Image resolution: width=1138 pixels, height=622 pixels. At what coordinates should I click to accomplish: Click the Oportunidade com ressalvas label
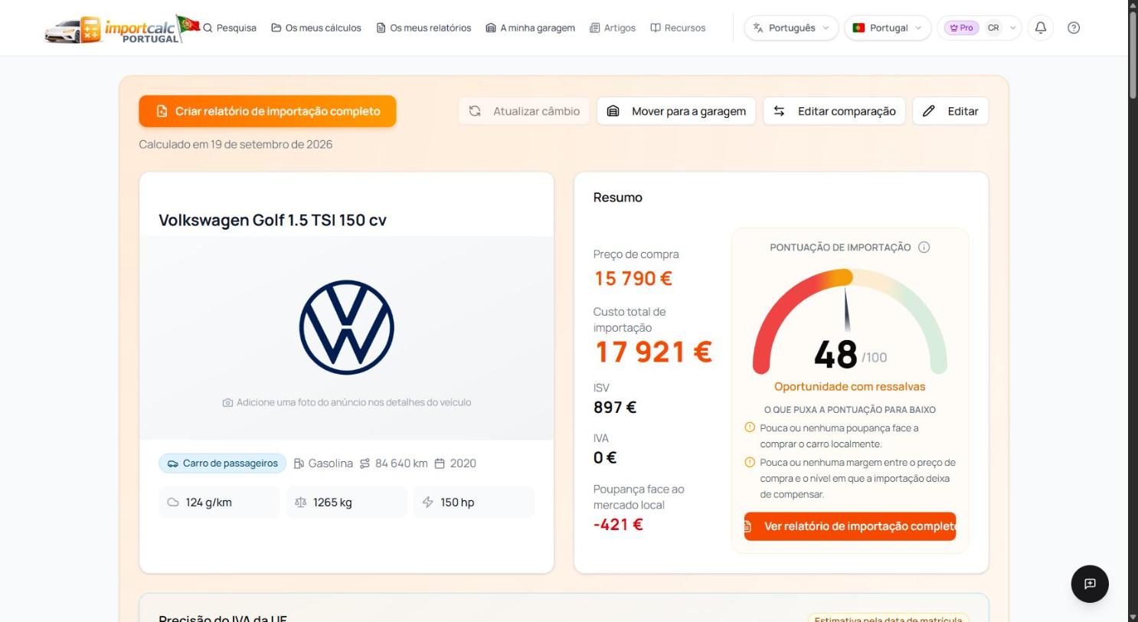pyautogui.click(x=850, y=387)
